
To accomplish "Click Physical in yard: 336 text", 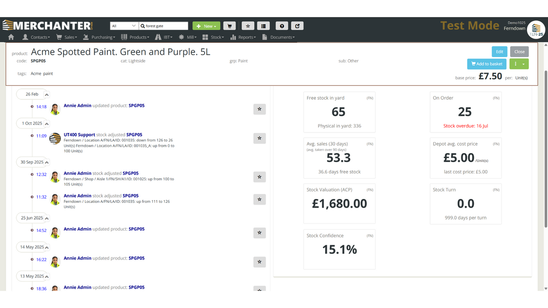I will 339,126.
